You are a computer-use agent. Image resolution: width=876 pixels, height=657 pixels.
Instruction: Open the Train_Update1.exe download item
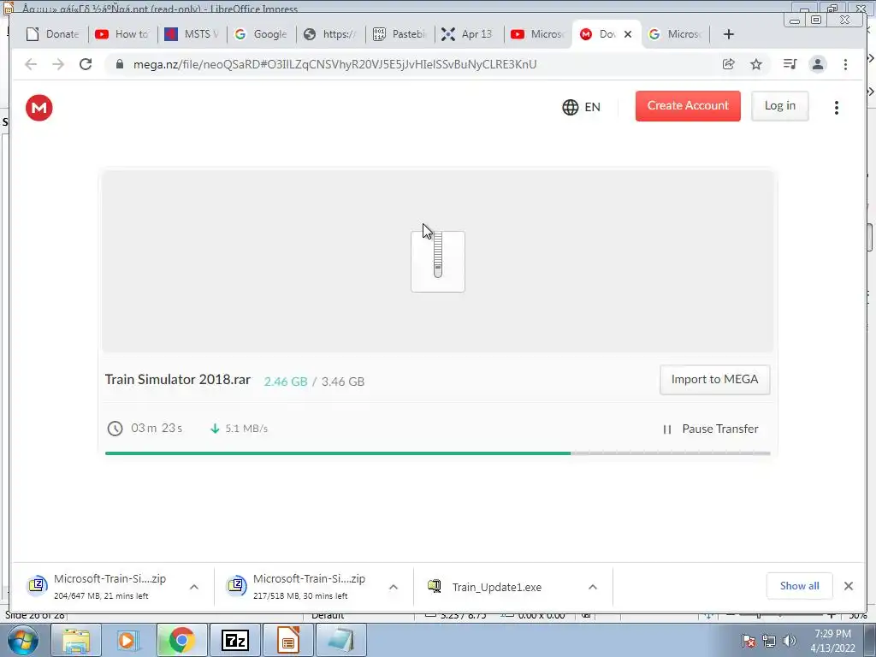[496, 587]
